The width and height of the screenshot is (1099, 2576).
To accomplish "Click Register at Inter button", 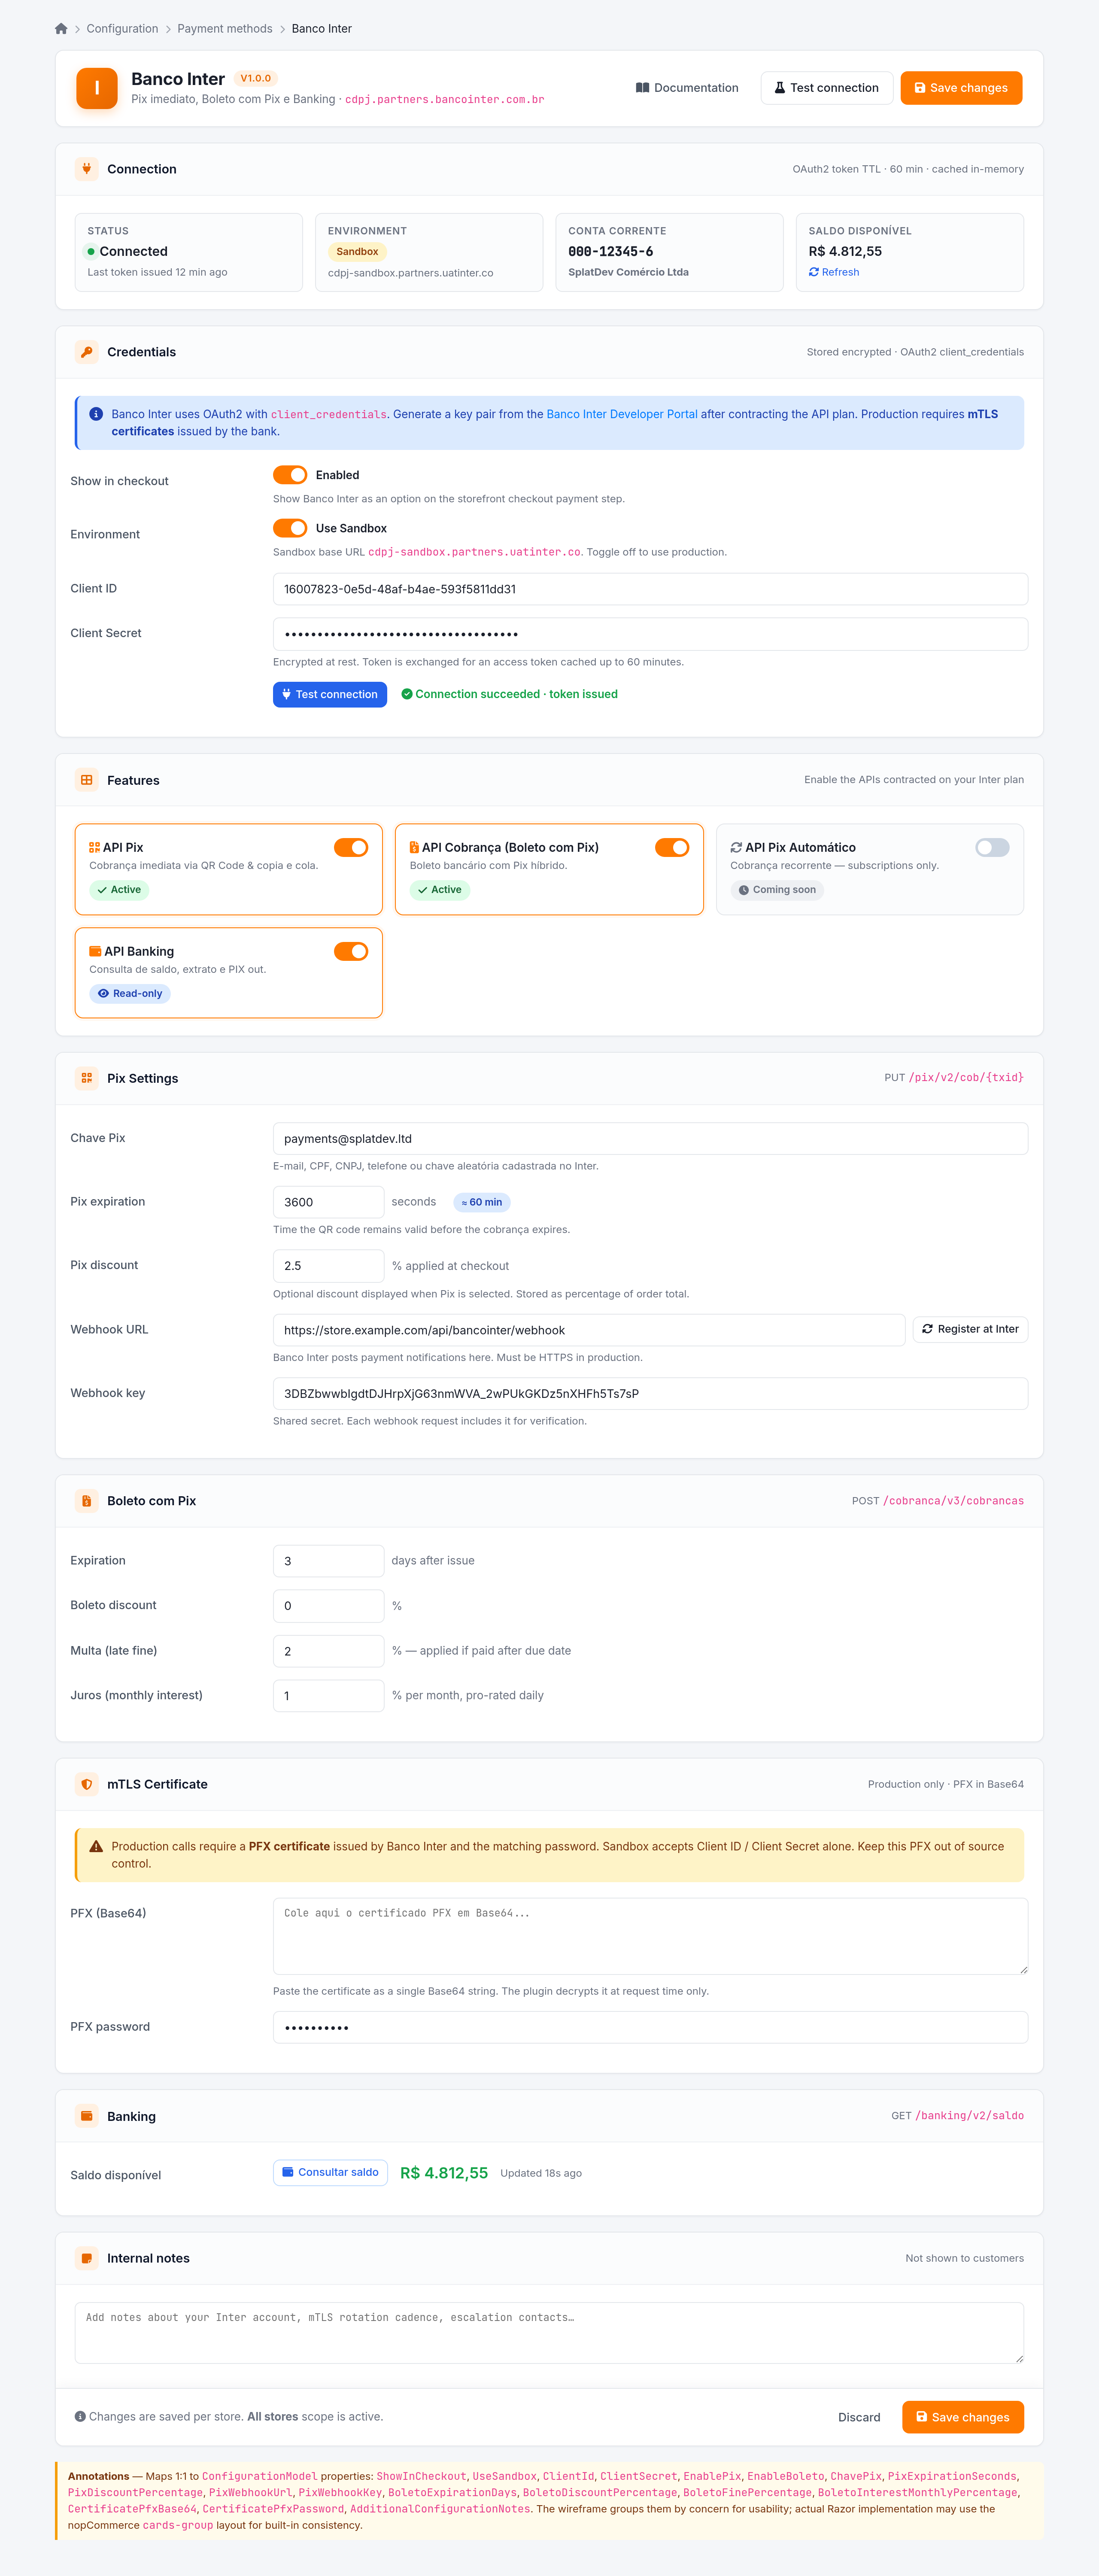I will click(970, 1329).
